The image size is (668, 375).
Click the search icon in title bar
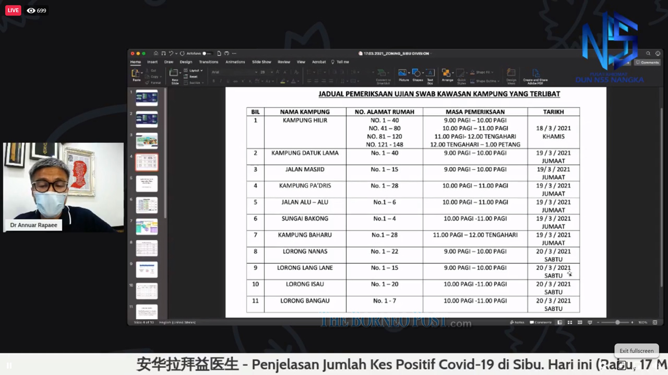tap(648, 54)
